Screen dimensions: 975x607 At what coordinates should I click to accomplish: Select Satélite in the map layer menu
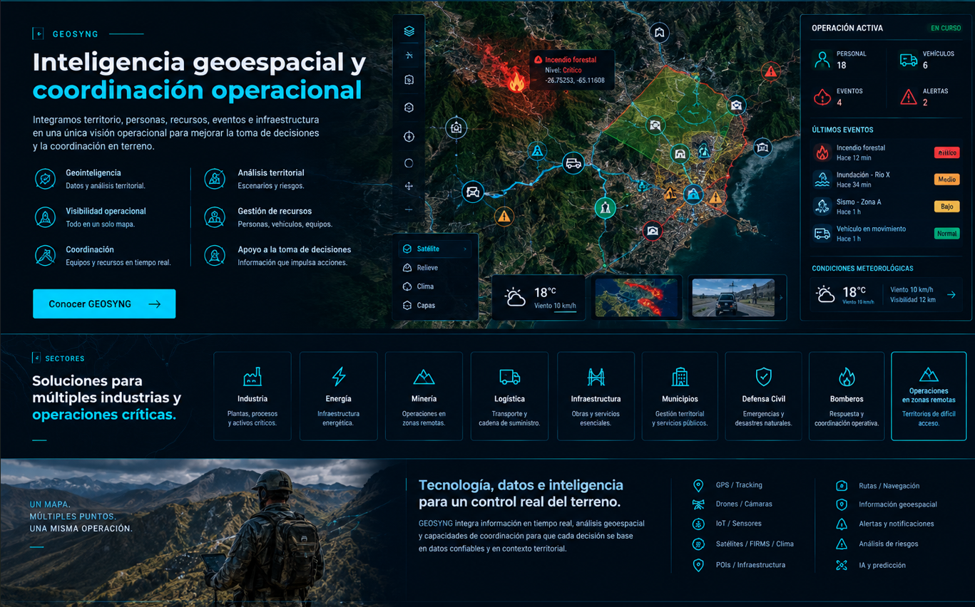point(434,249)
